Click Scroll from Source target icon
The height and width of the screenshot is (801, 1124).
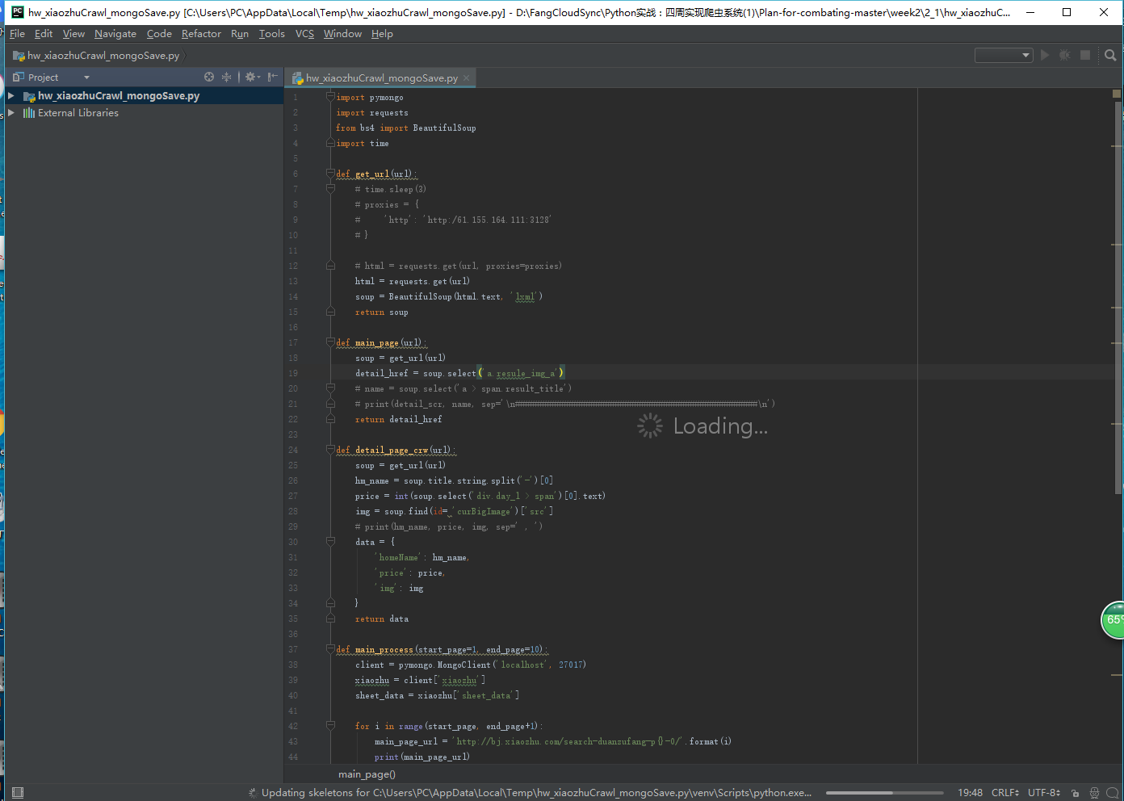pos(209,77)
